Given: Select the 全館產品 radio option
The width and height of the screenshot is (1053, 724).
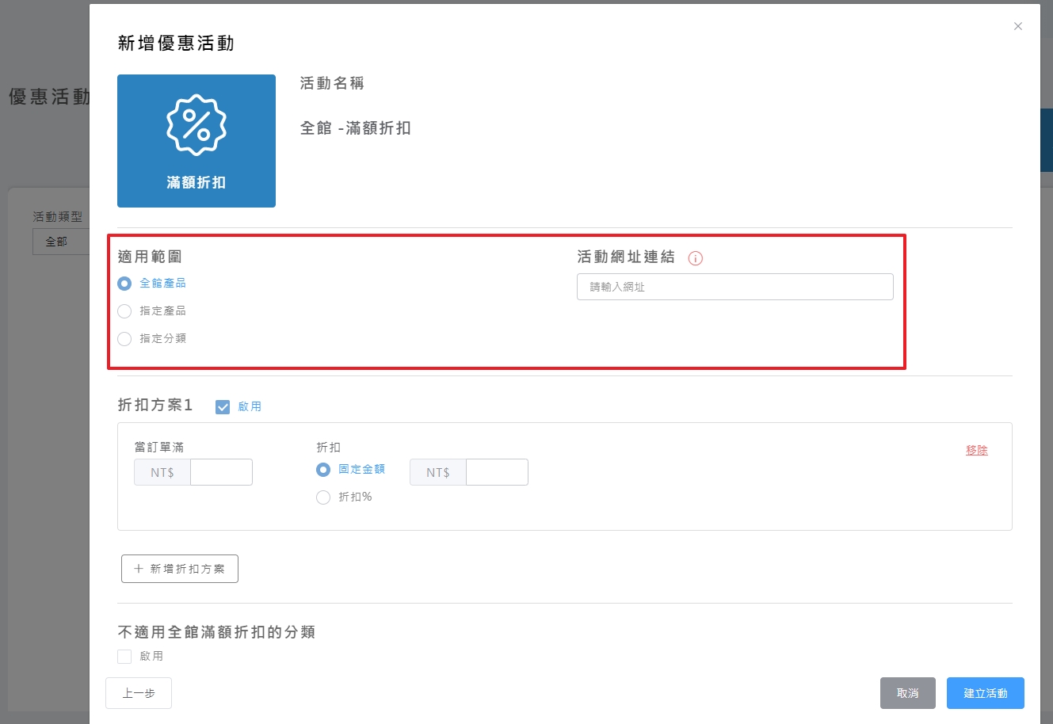Looking at the screenshot, I should tap(124, 284).
